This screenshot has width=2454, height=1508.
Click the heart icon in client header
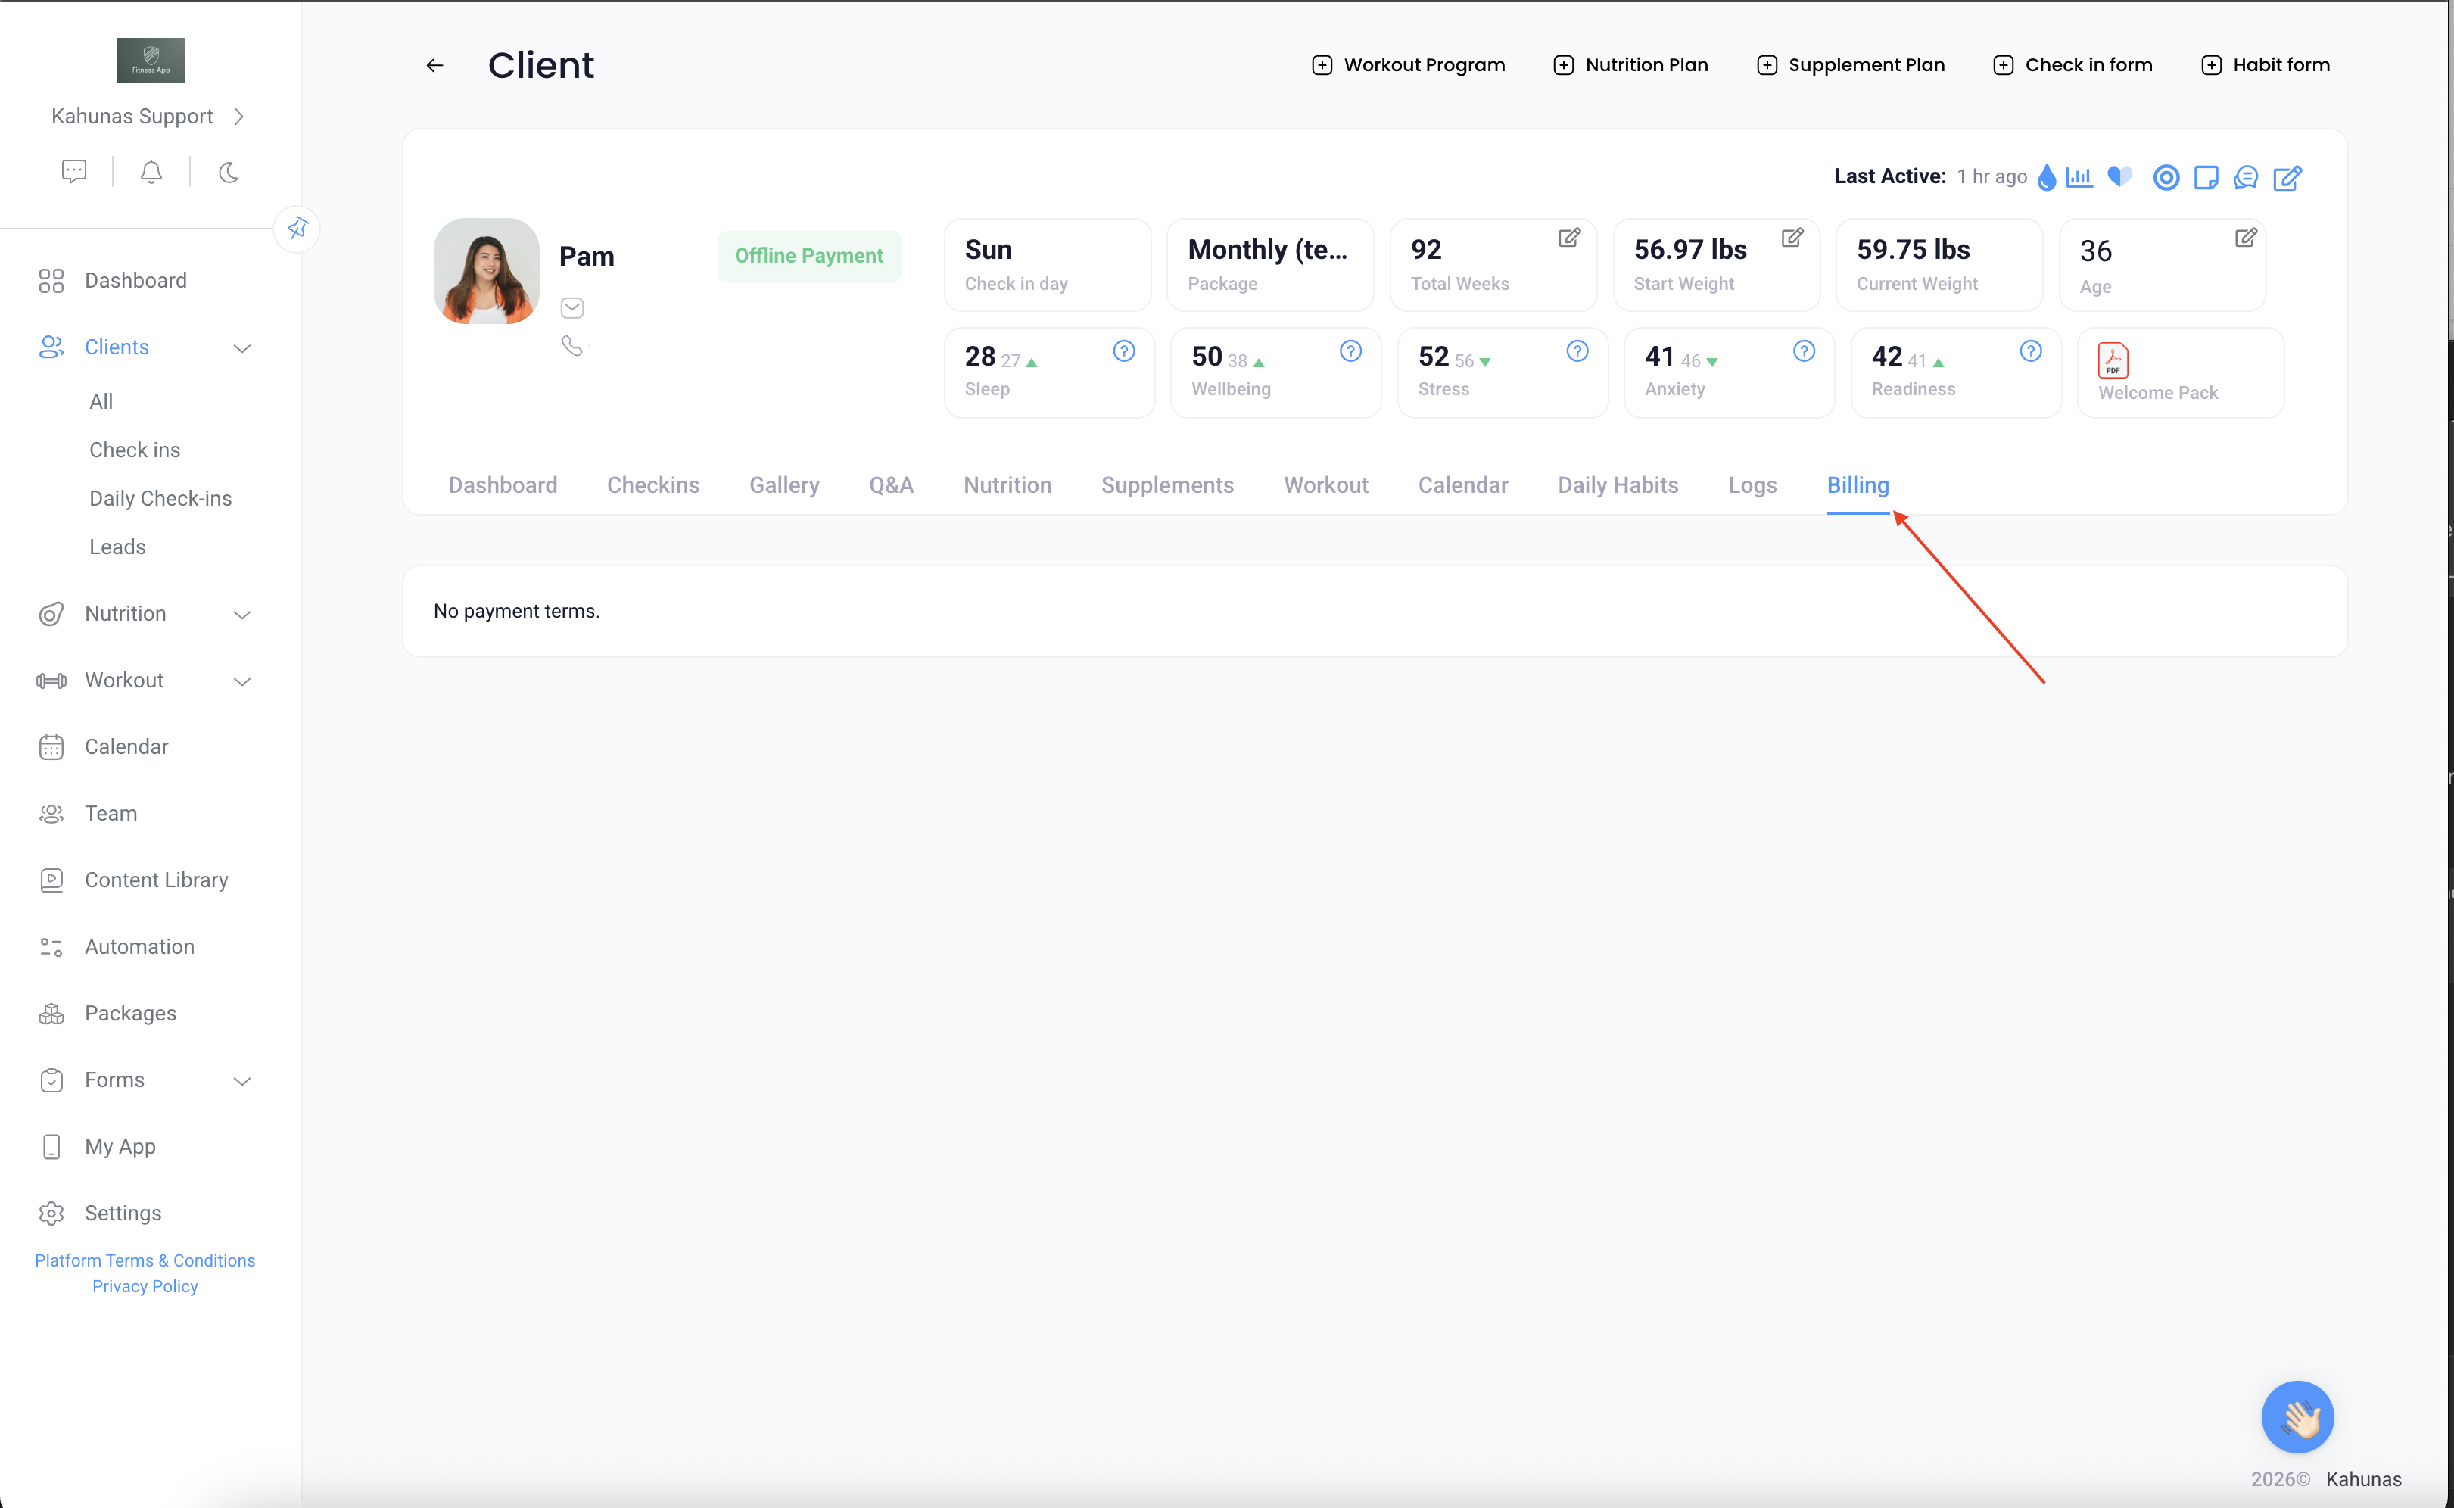[x=2119, y=178]
